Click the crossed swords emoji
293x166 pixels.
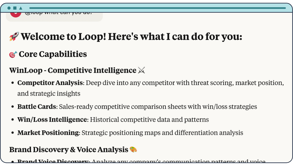click(141, 70)
